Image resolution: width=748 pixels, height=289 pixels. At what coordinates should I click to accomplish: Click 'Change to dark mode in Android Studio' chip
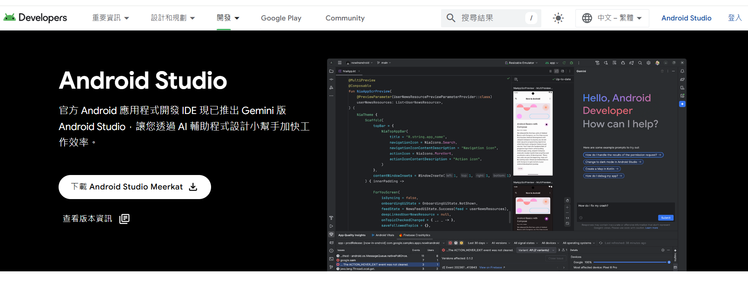pyautogui.click(x=613, y=162)
